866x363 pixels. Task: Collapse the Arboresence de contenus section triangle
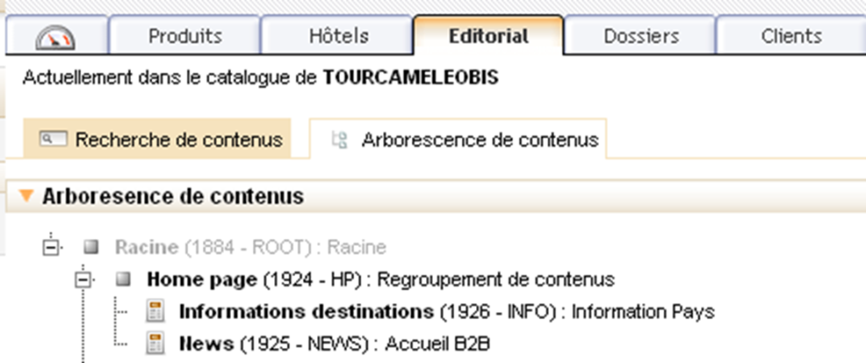tap(27, 197)
